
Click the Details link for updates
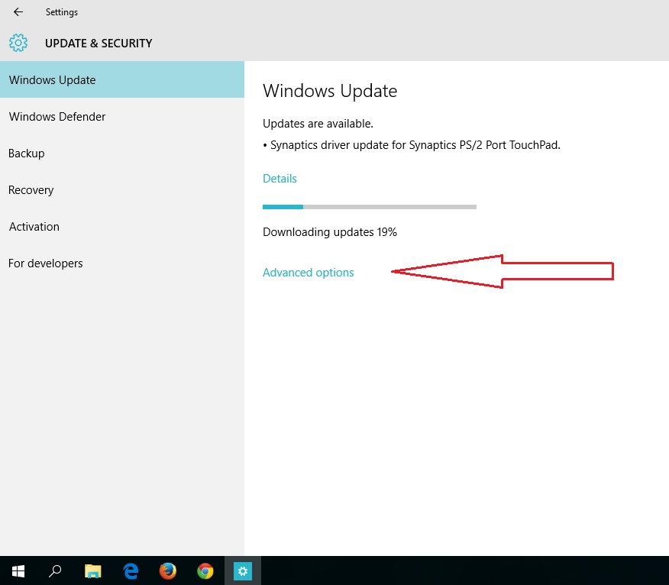click(280, 179)
